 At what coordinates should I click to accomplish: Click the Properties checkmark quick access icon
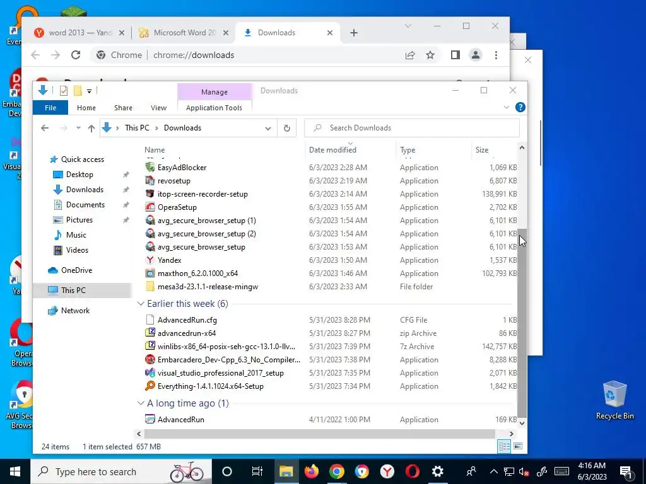click(x=64, y=91)
